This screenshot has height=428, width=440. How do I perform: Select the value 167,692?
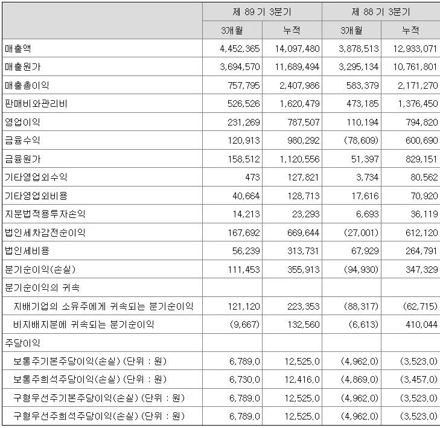tap(244, 232)
